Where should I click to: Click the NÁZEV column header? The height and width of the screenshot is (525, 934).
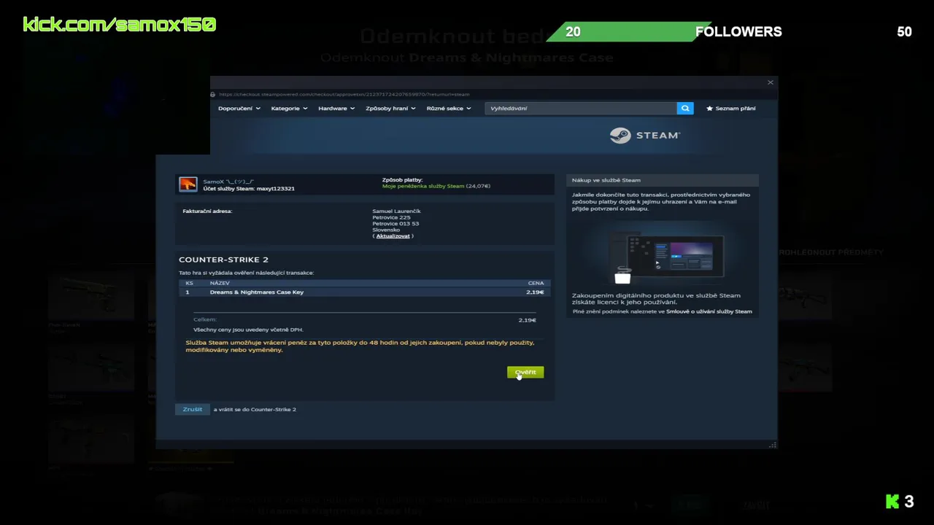coord(220,283)
